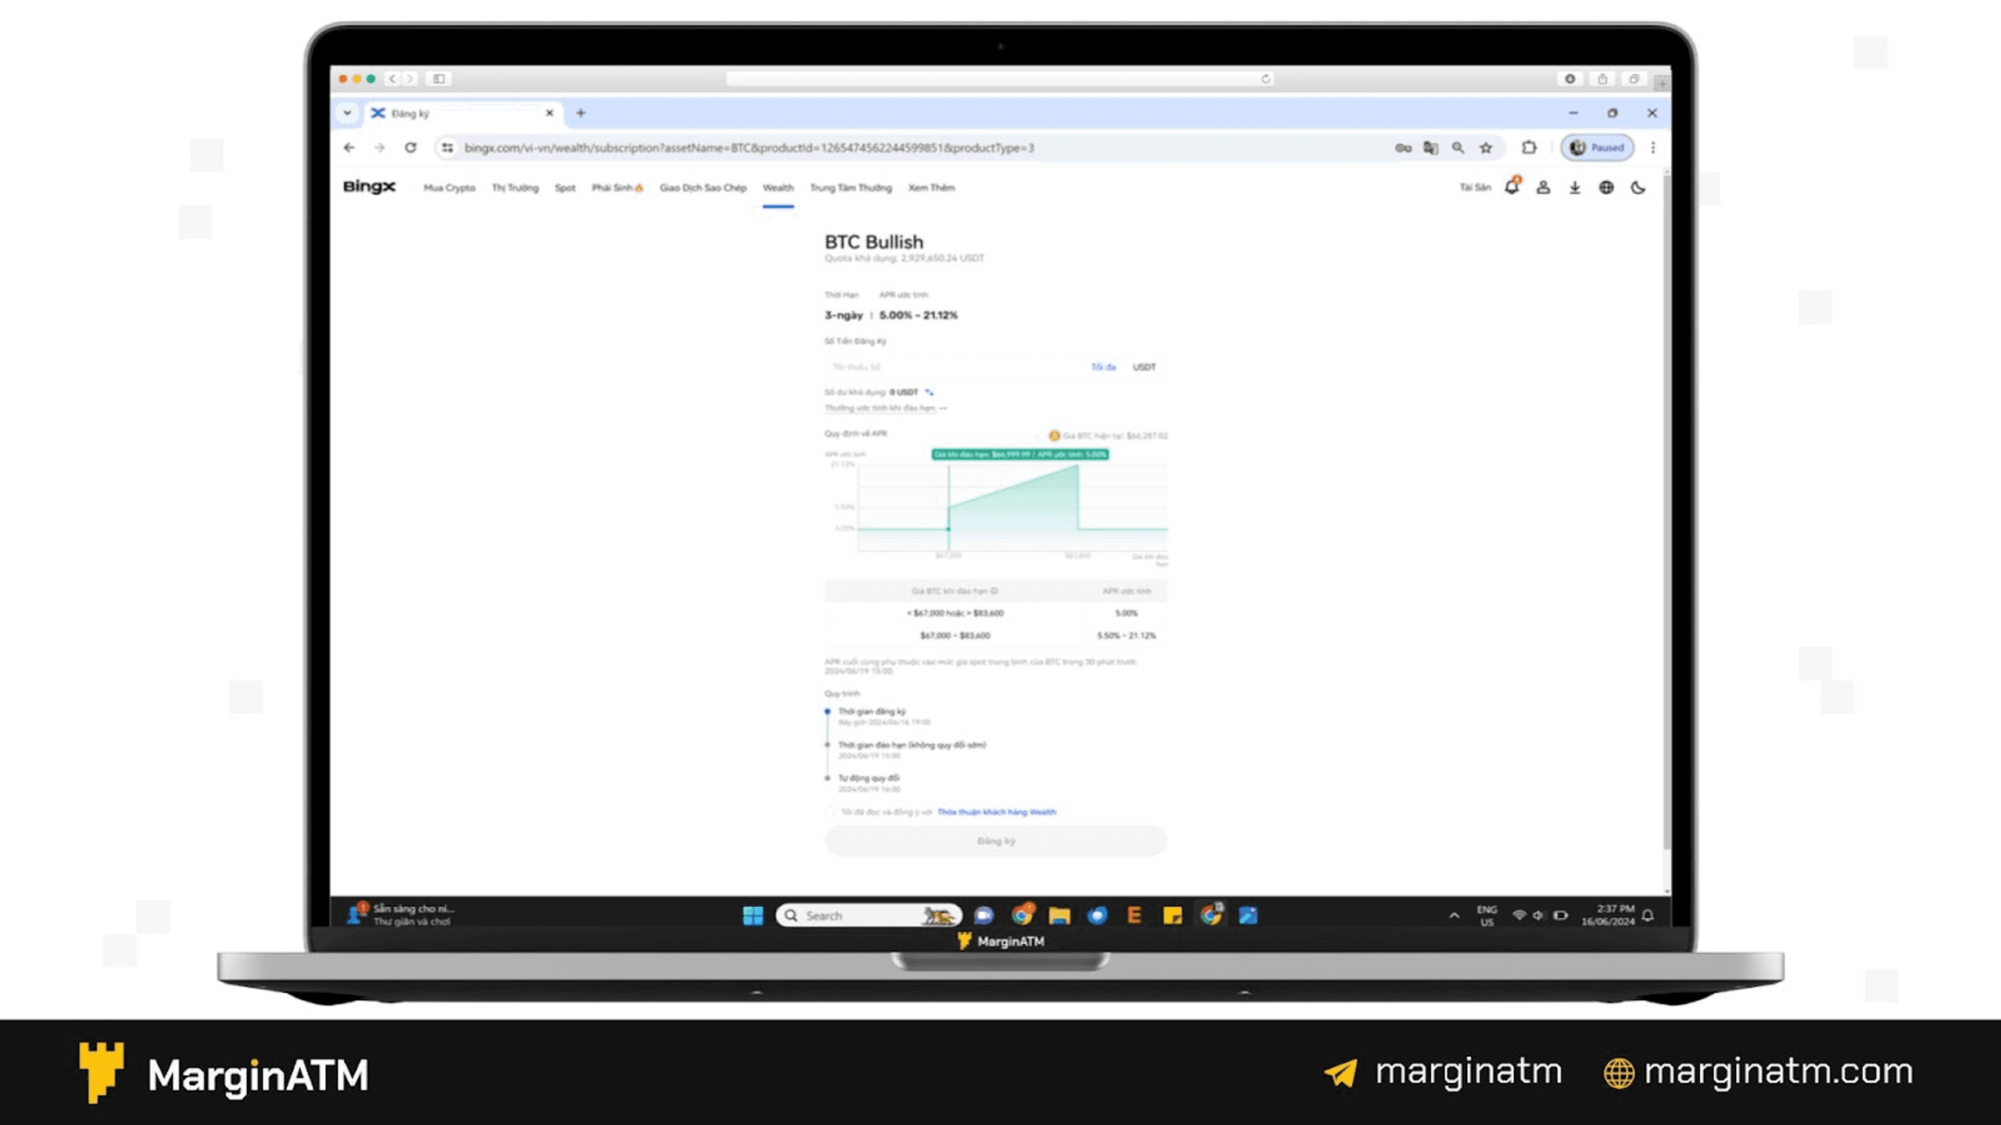2001x1125 pixels.
Task: Click the BingX logo
Action: click(x=369, y=187)
